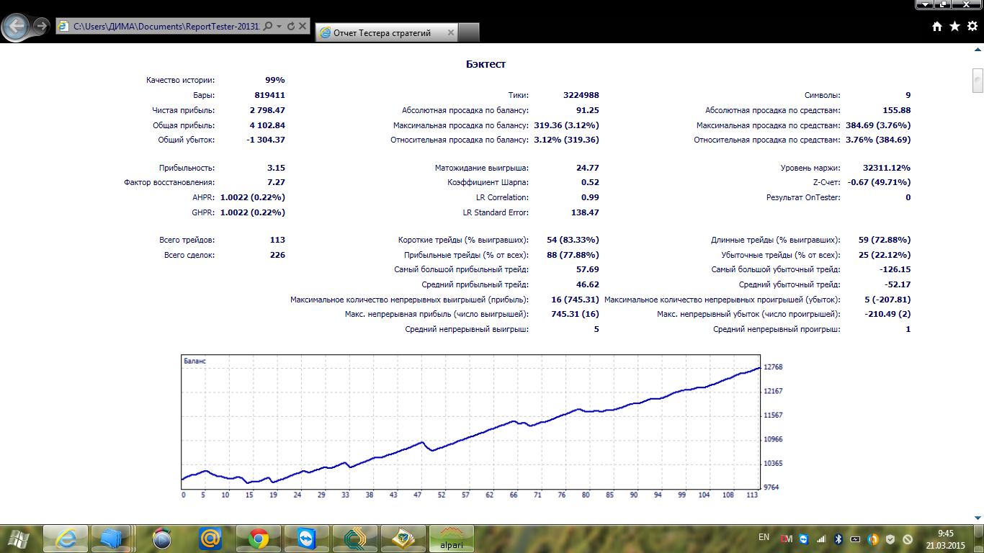This screenshot has height=553, width=984.
Task: Click the Bluetooth tray icon
Action: 838,538
